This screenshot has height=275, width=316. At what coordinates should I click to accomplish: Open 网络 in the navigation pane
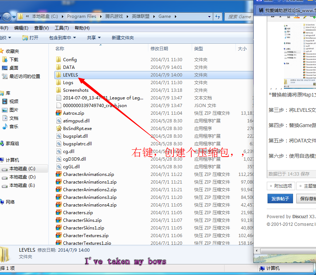coord(10,202)
